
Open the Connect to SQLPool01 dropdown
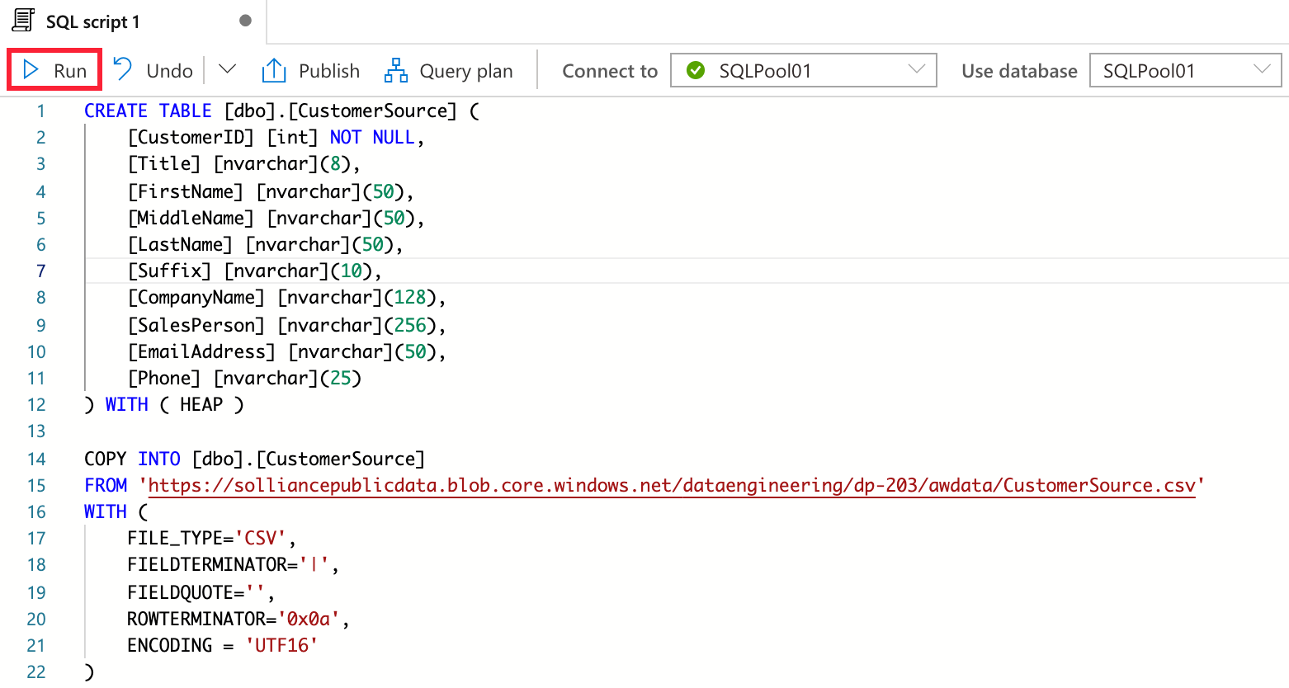(x=804, y=70)
